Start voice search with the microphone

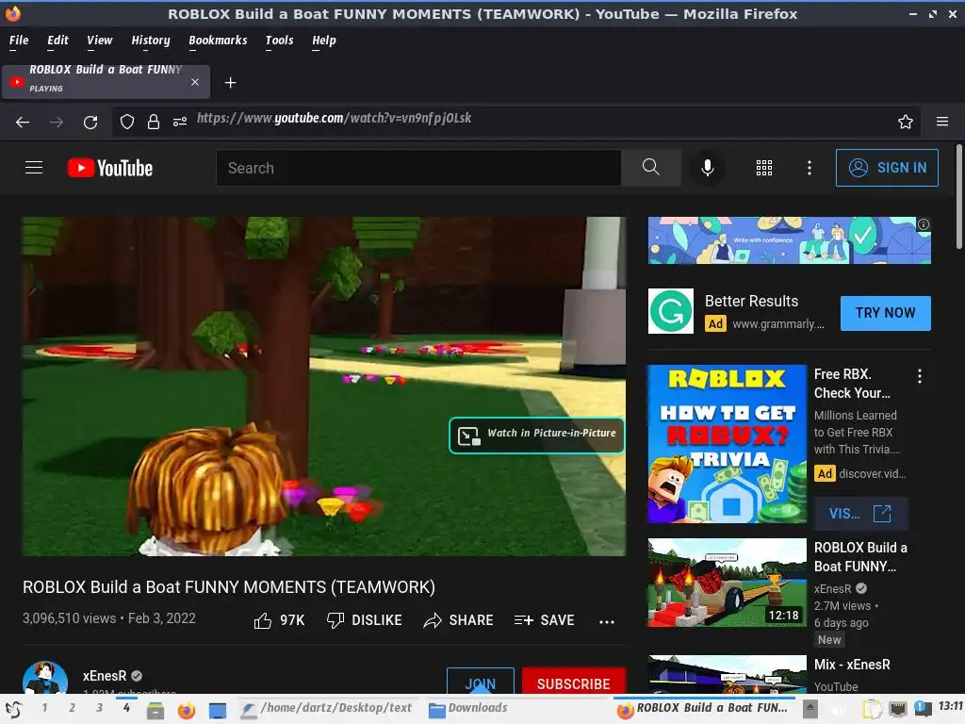pyautogui.click(x=707, y=168)
